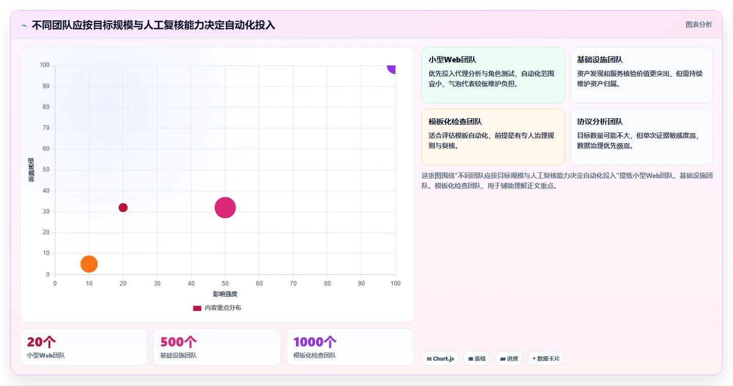
Task: Click the lightning icon beside the title
Action: tap(24, 25)
